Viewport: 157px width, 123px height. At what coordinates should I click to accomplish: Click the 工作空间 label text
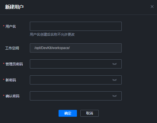click(12, 48)
